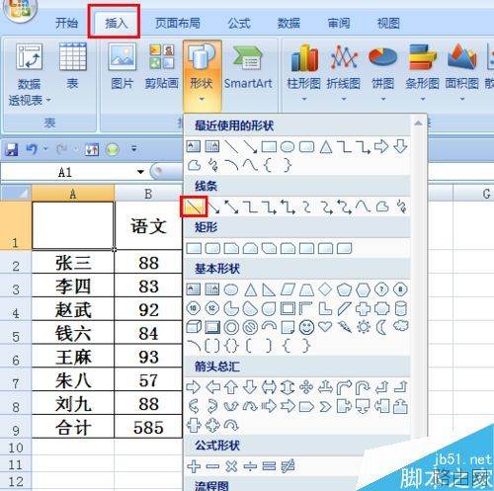Screen dimensions: 494x491
Task: Expand the 形状 shapes dropdown
Action: coord(202,75)
